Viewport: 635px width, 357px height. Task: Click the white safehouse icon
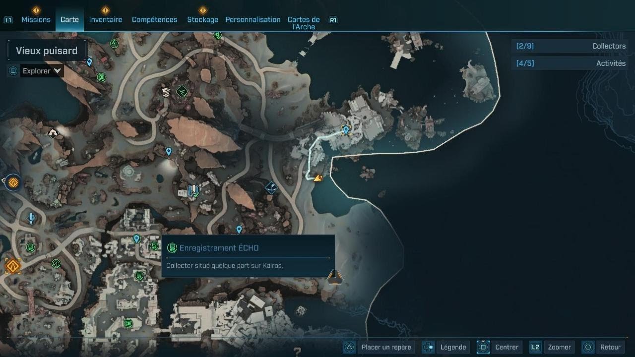coord(53,132)
